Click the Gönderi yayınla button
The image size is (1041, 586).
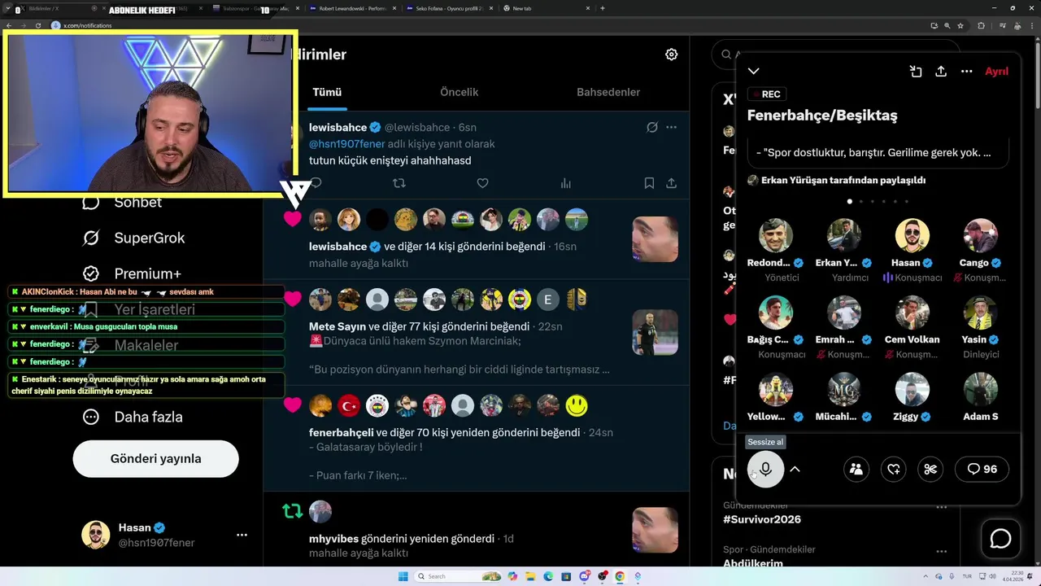(155, 458)
